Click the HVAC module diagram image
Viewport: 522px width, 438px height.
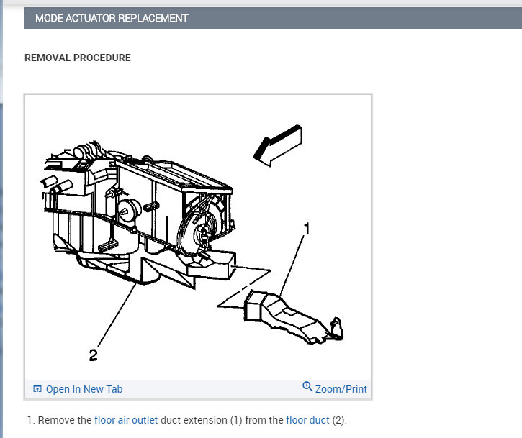pos(198,237)
